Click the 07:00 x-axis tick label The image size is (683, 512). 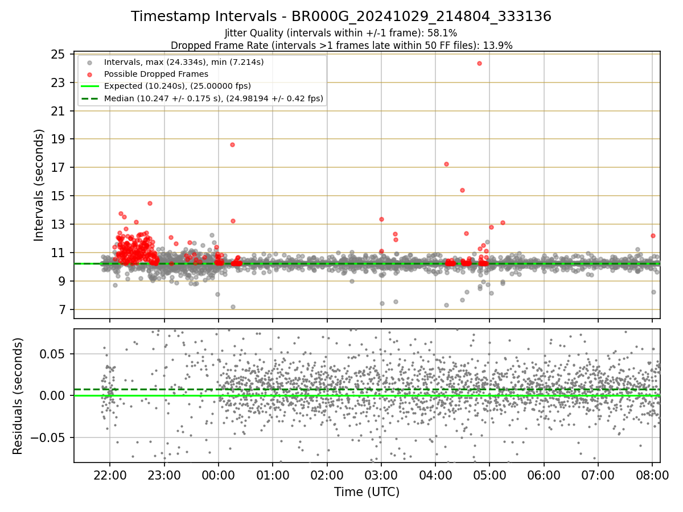[598, 474]
